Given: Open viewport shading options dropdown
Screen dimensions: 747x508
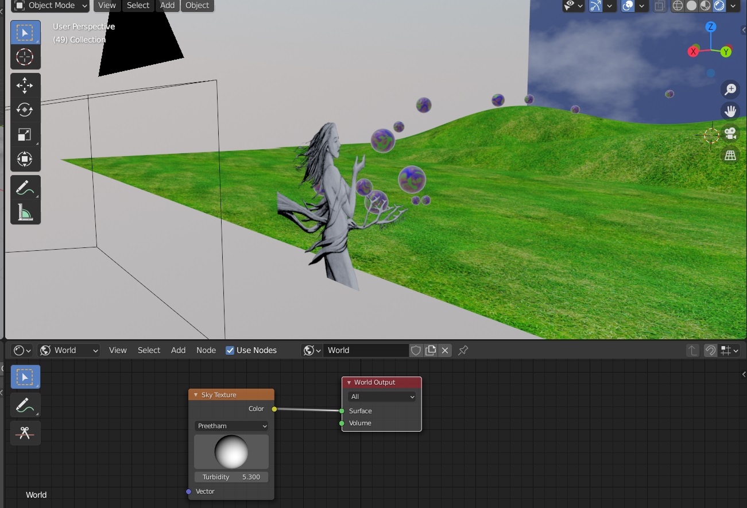Looking at the screenshot, I should [733, 6].
